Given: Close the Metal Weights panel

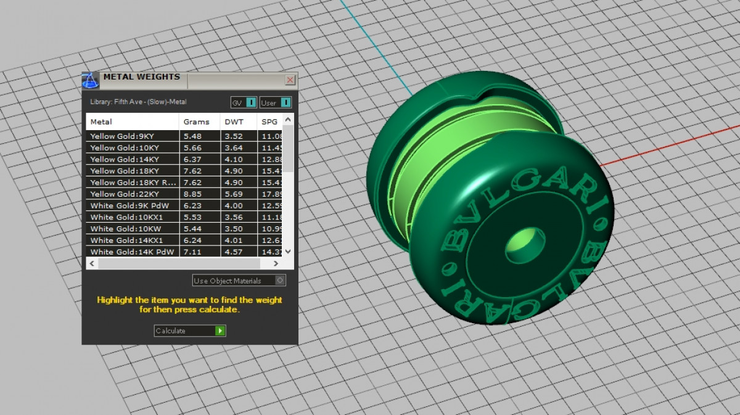Looking at the screenshot, I should 290,80.
